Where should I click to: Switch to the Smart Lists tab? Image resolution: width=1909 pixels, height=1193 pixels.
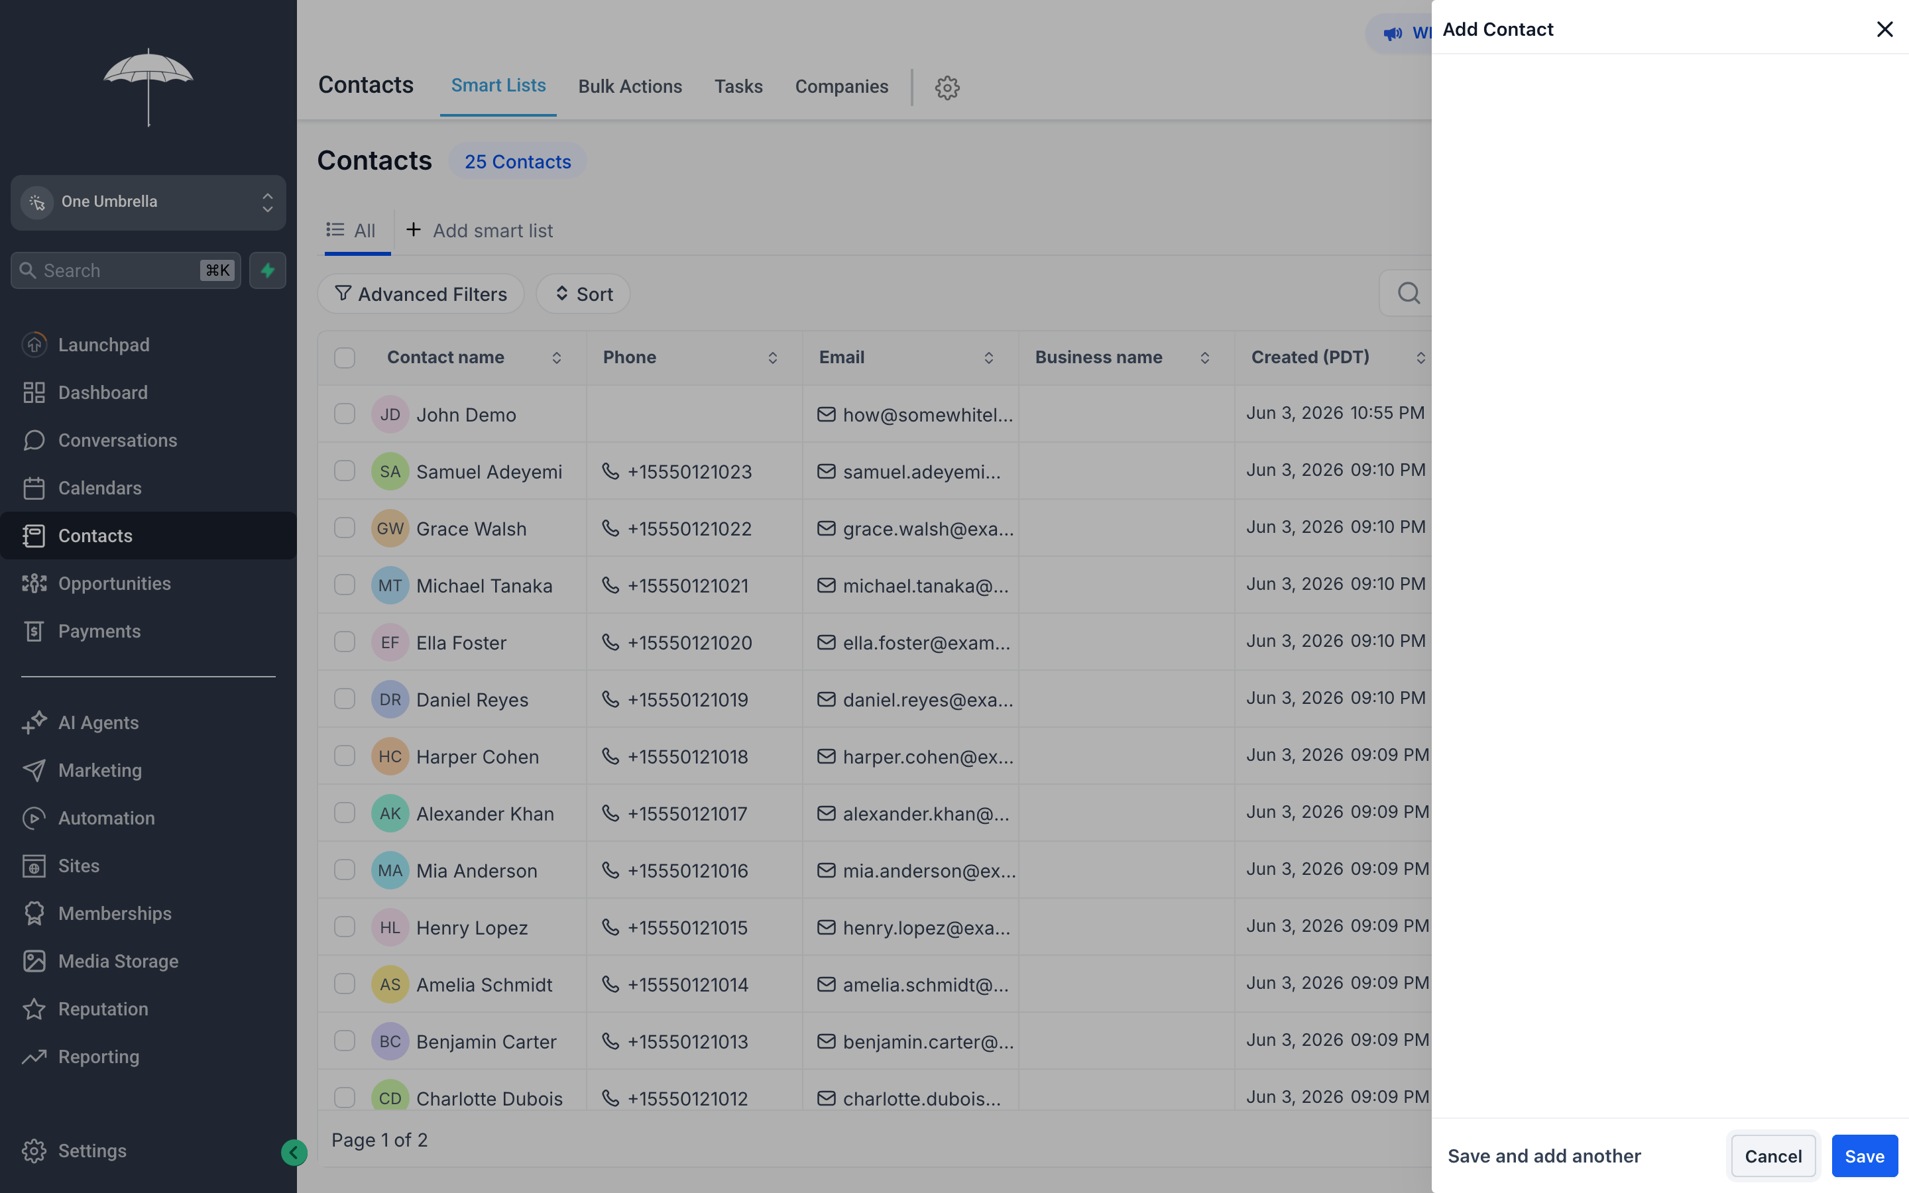[498, 85]
